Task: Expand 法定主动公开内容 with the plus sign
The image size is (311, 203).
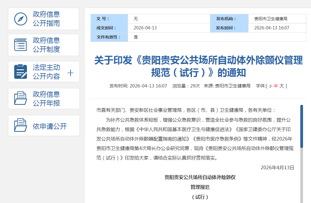Action: pos(70,73)
